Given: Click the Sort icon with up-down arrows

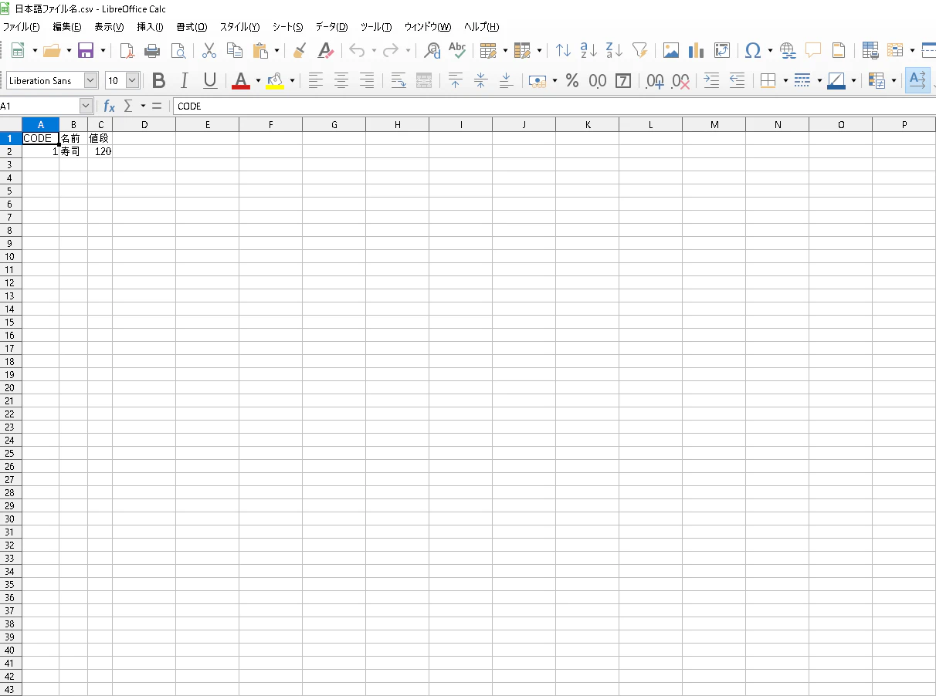Looking at the screenshot, I should [x=564, y=51].
